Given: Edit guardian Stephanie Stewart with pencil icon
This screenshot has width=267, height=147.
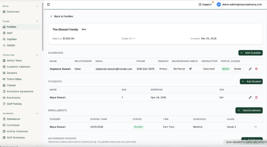Looking at the screenshot, I should (x=250, y=69).
